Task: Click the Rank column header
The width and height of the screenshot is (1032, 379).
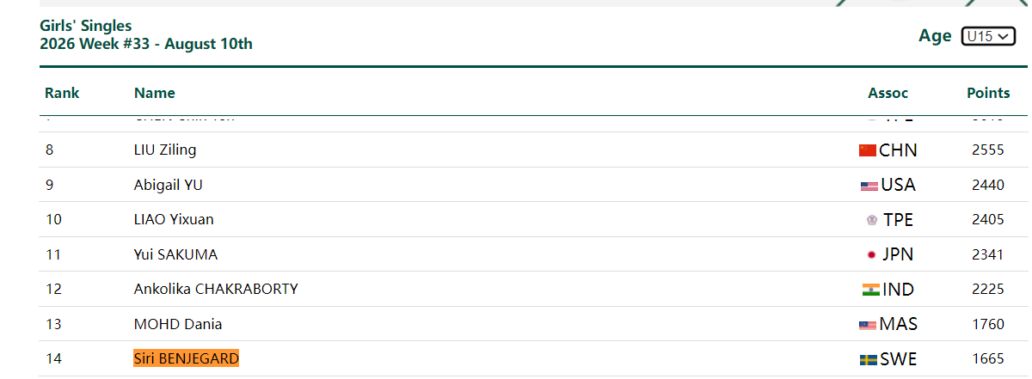Action: pyautogui.click(x=62, y=93)
